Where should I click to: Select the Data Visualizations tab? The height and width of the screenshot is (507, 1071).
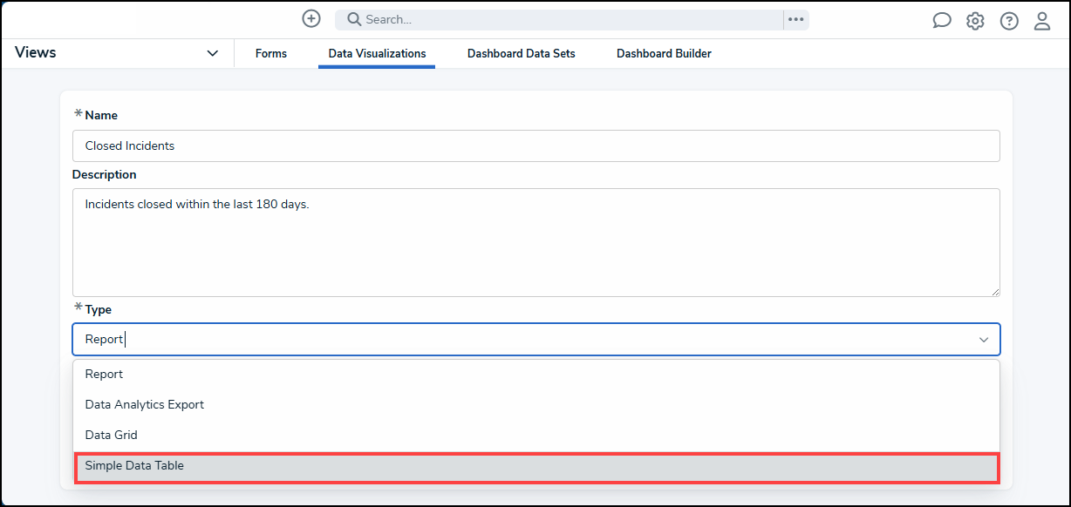pyautogui.click(x=377, y=53)
